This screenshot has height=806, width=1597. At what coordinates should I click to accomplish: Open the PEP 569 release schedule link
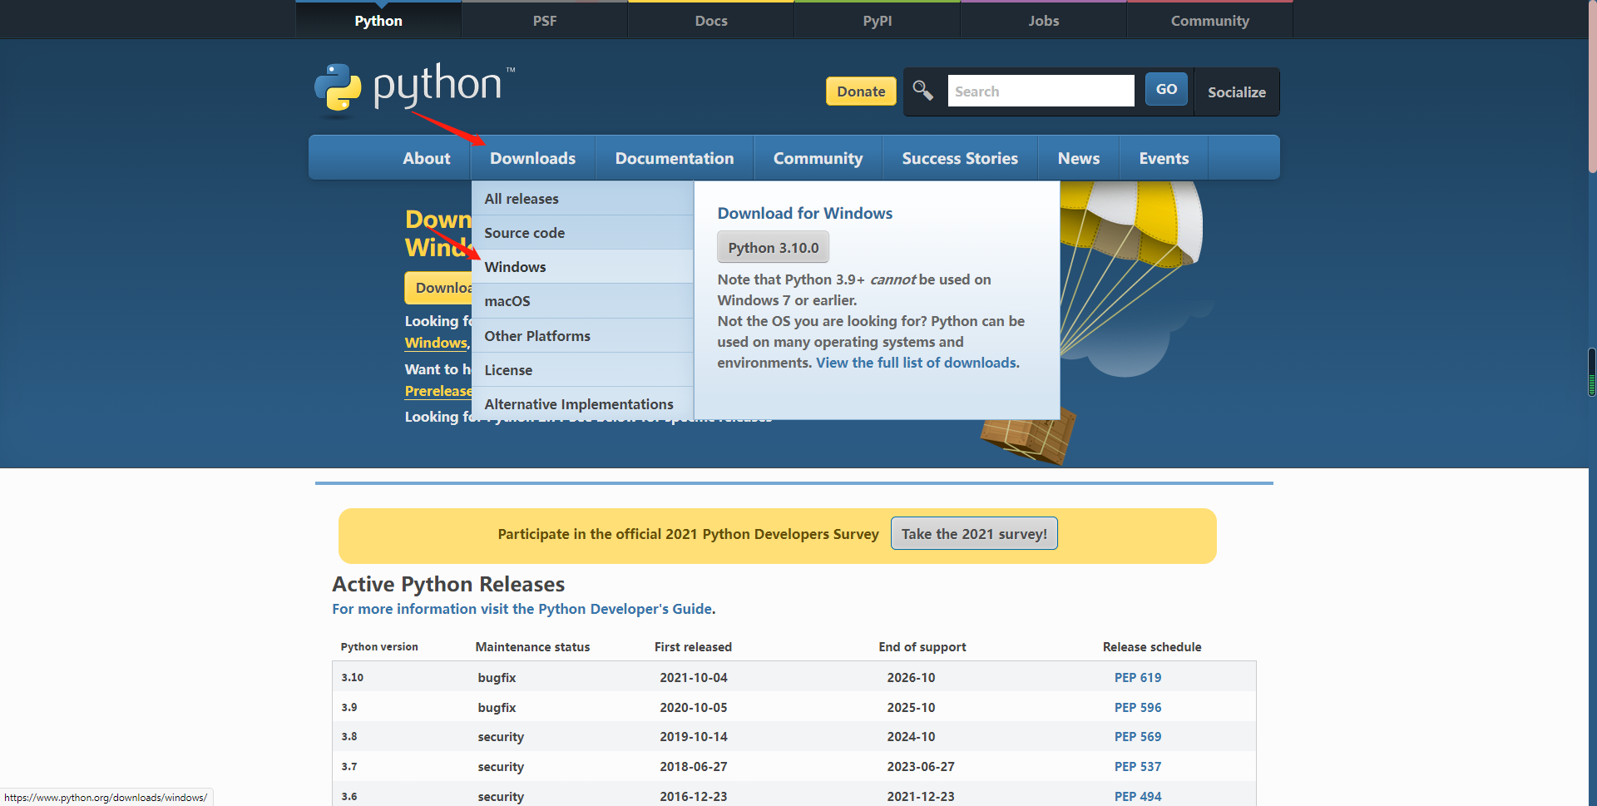[x=1138, y=736]
